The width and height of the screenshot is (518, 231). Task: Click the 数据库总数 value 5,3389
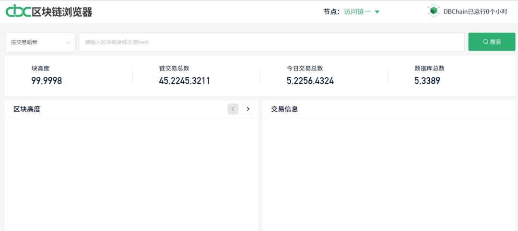[427, 81]
